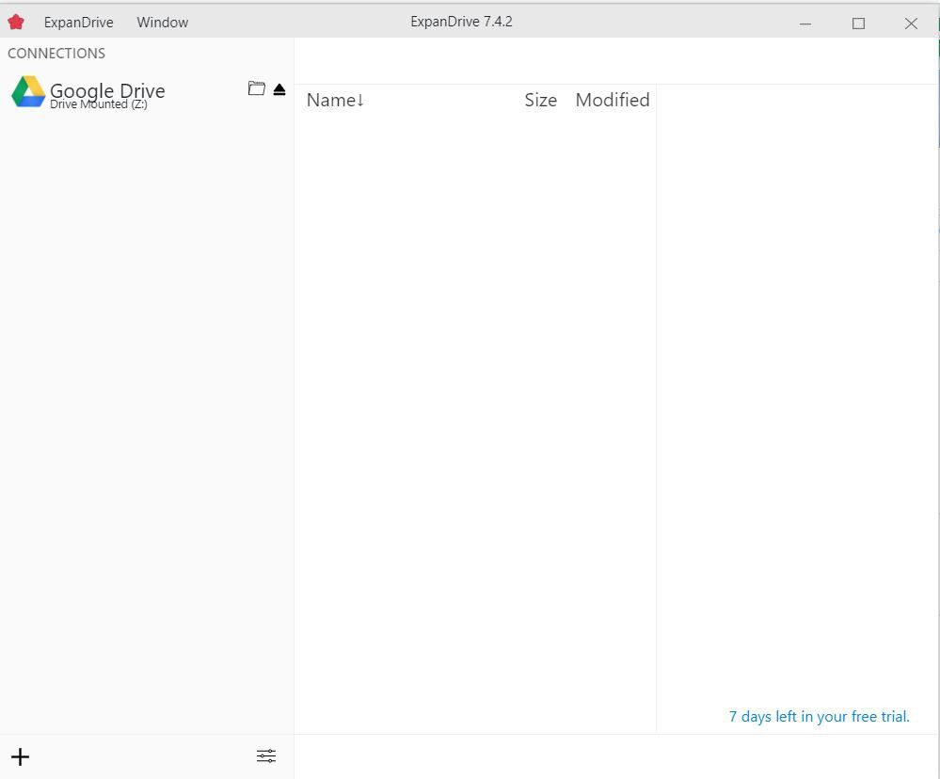Screen dimensions: 940x779
Task: Sort files by Name column
Action: pos(335,100)
